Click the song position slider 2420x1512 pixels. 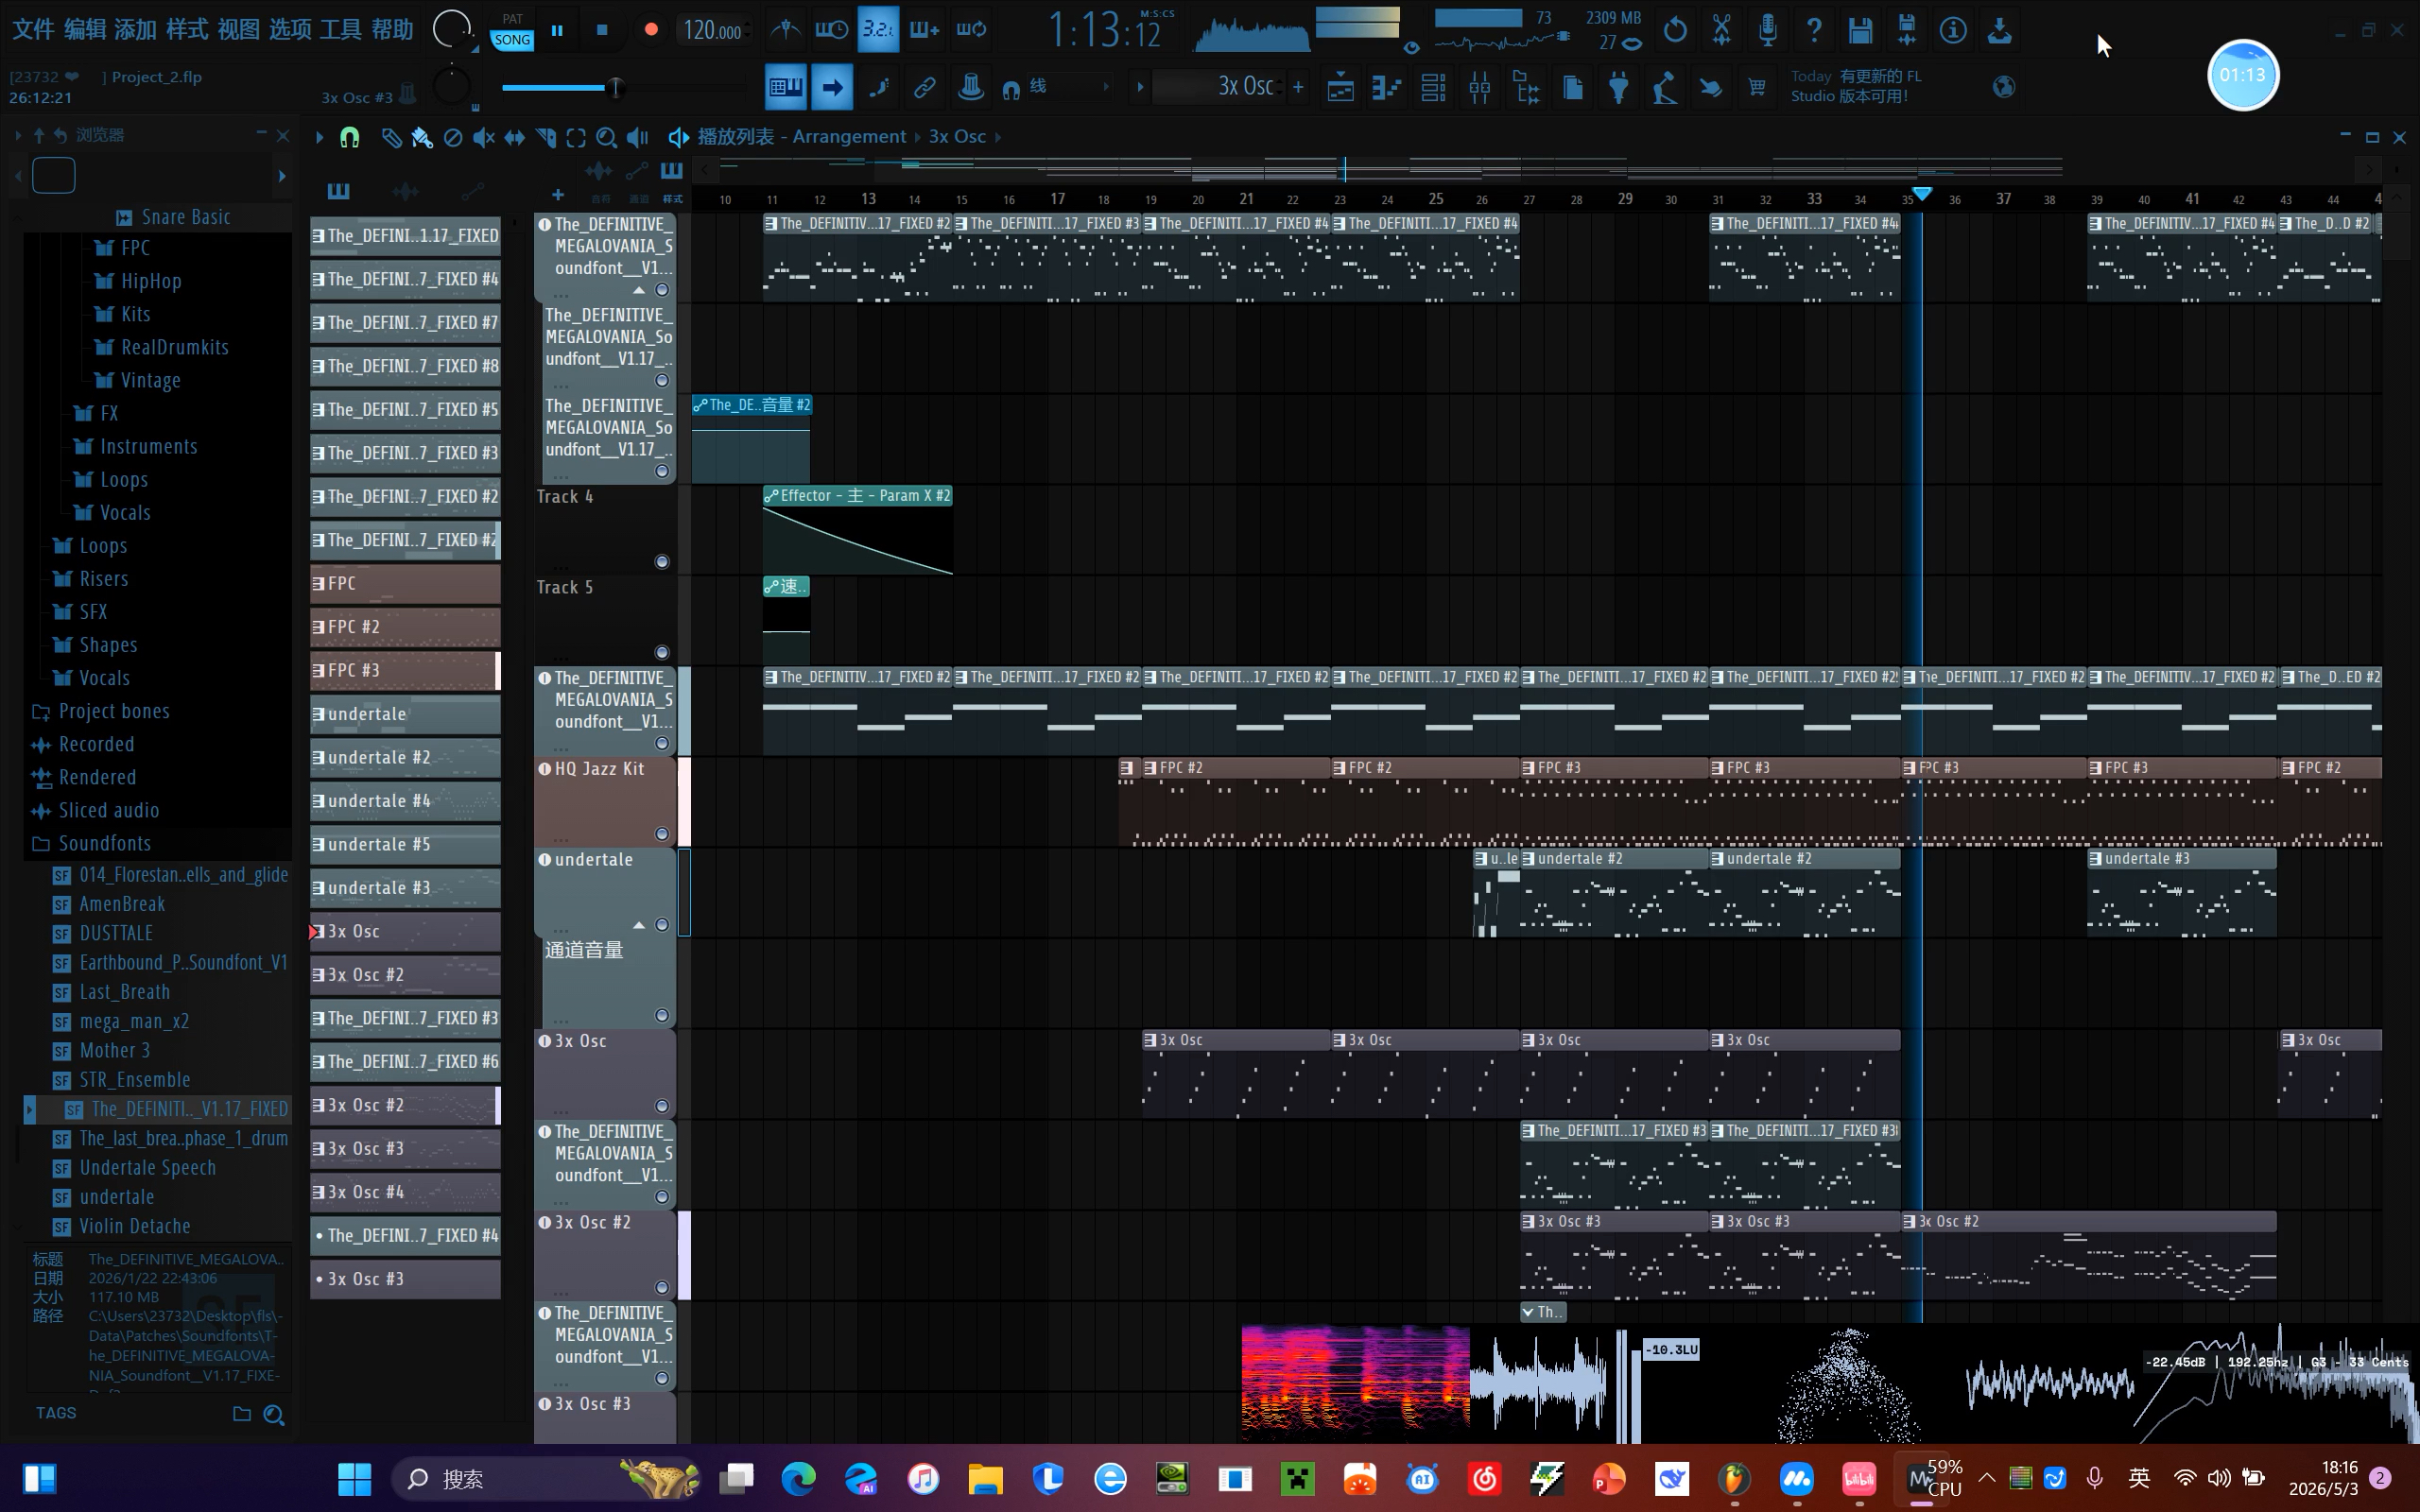625,88
